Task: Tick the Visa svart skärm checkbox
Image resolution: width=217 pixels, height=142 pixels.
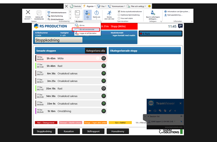Action: point(119,18)
